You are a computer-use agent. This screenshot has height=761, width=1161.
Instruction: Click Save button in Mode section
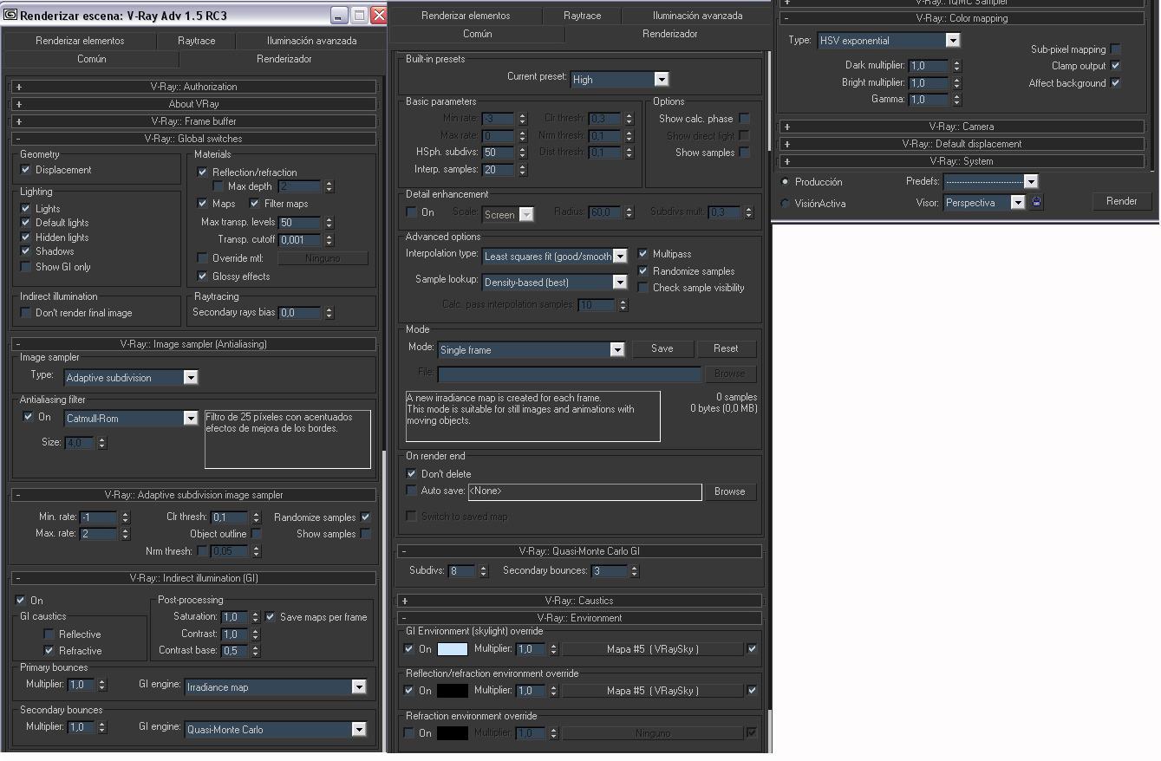[662, 348]
